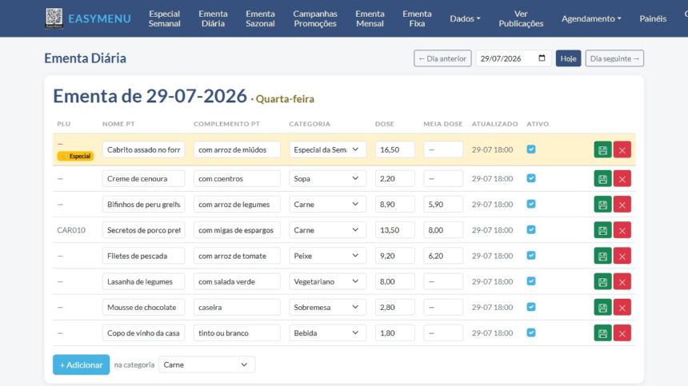The height and width of the screenshot is (386, 688).
Task: Uncheck Ativo for Mousse de chocolate
Action: click(531, 307)
